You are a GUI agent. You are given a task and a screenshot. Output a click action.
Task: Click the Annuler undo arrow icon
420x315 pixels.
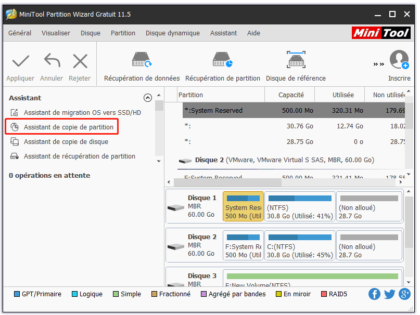[52, 60]
